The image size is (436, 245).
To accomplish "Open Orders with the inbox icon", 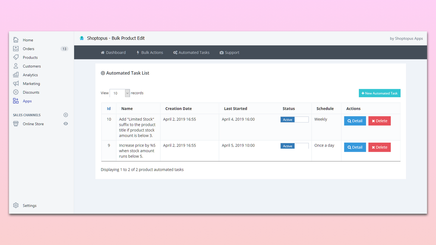I will coord(16,49).
